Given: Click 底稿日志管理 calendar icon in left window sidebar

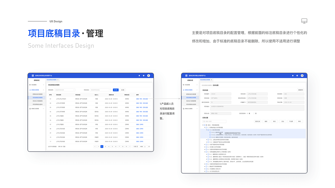Looking at the screenshot, I should (x=30, y=109).
